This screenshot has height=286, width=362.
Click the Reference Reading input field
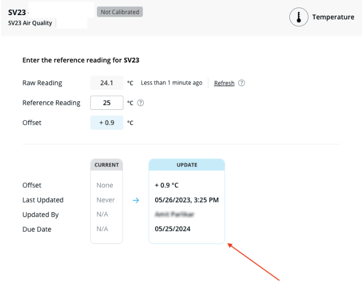click(107, 103)
